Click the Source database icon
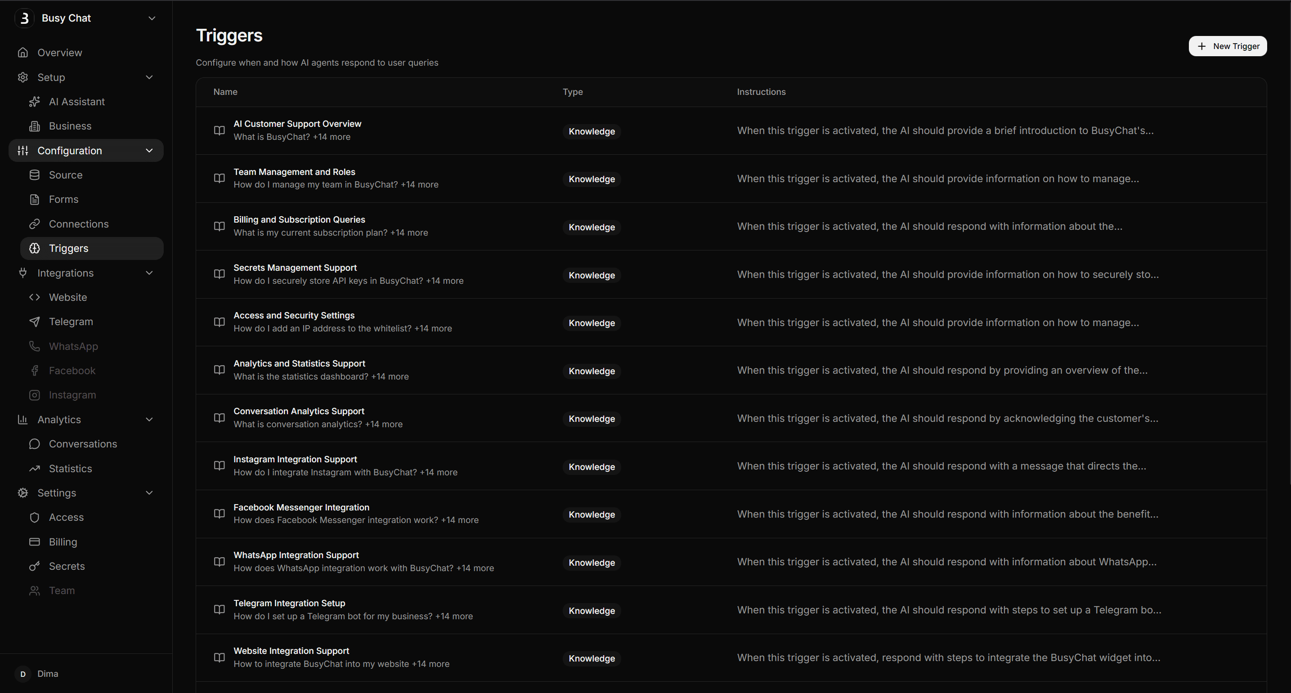 coord(34,175)
